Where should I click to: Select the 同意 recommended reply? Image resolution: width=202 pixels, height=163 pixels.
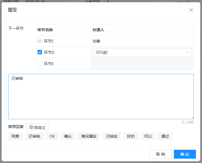click(15, 136)
